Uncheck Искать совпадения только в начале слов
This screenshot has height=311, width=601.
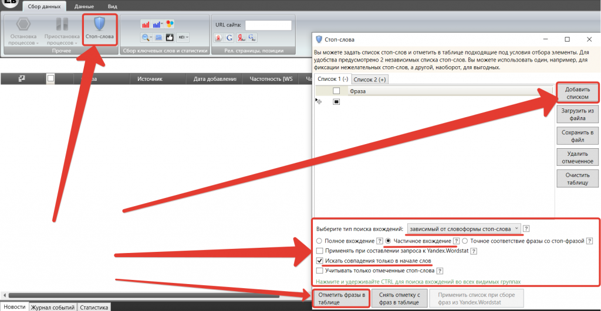tap(319, 261)
